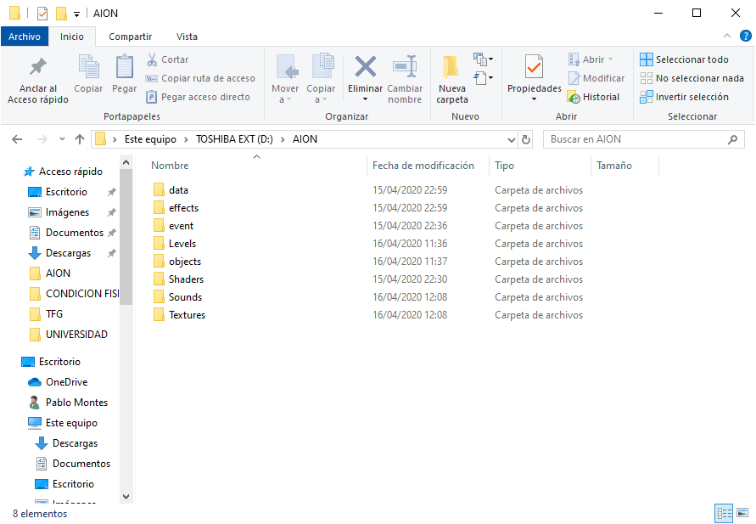Open the Vista ribbon tab
The height and width of the screenshot is (524, 756).
(187, 37)
